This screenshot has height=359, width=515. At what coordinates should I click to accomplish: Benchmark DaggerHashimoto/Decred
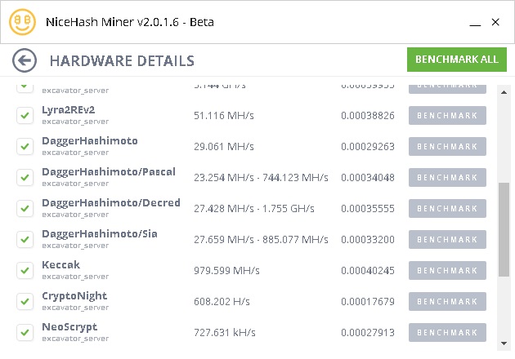447,208
